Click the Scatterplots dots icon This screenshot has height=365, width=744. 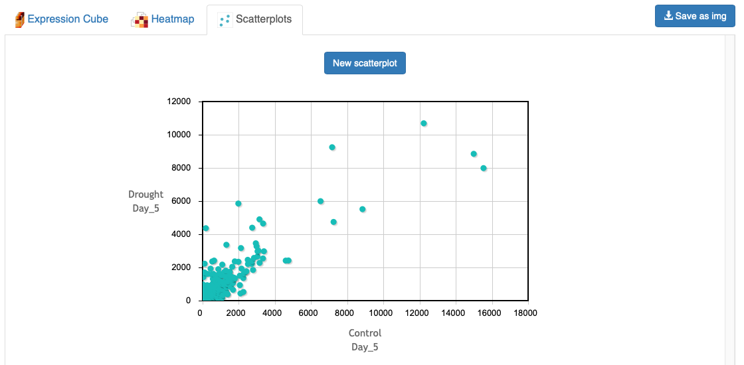click(225, 20)
